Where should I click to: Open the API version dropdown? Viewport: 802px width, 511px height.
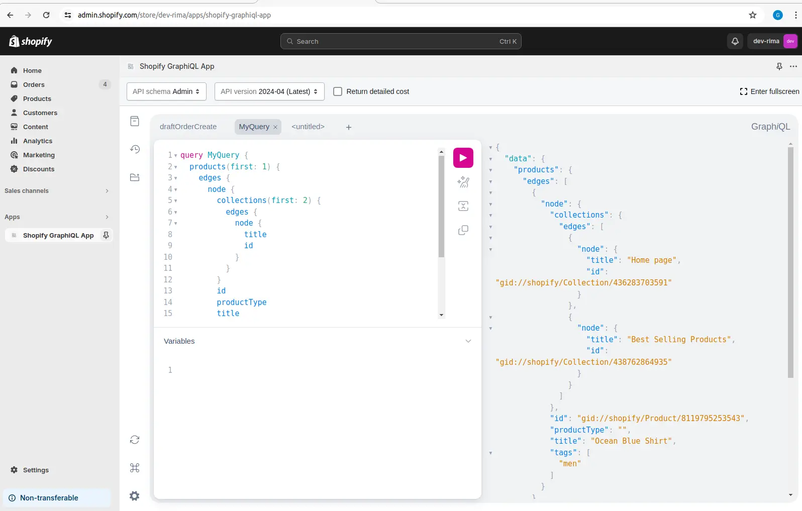tap(269, 91)
